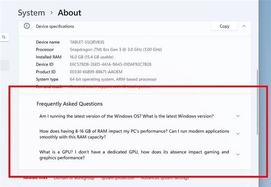Image resolution: width=271 pixels, height=187 pixels.
Task: Click the Device ID label
Action: click(x=45, y=64)
